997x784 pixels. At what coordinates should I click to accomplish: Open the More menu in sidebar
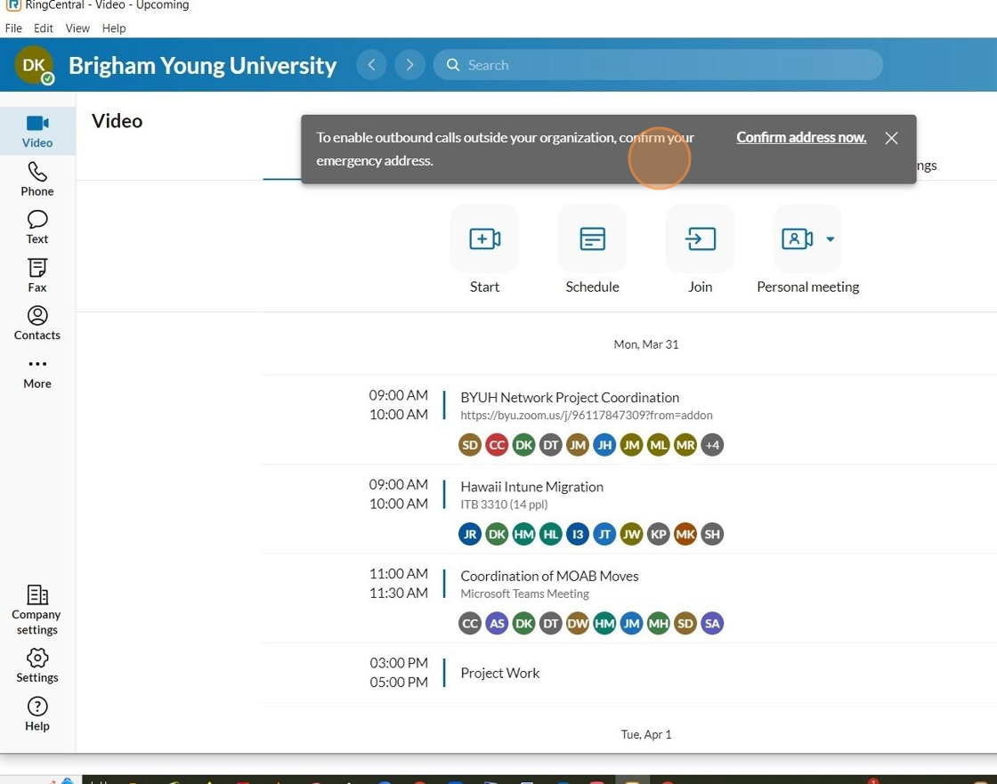36,373
